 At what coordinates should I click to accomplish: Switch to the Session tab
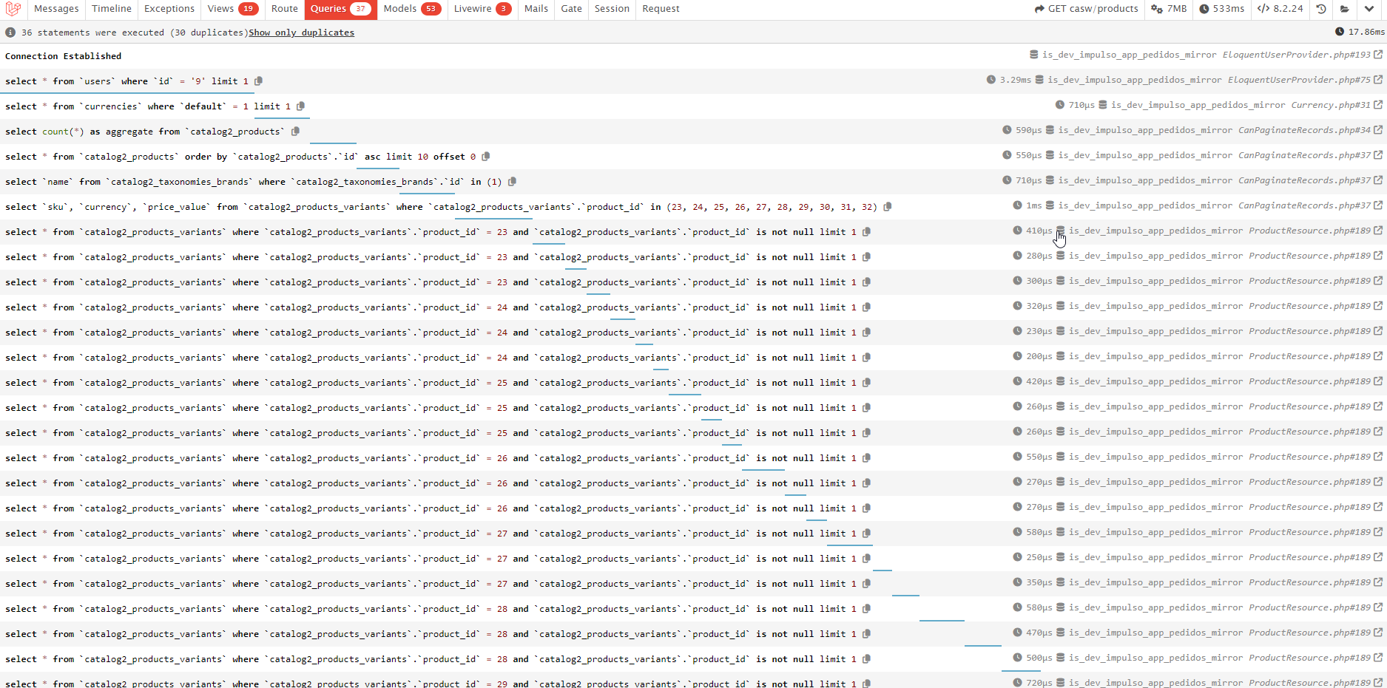(x=612, y=9)
